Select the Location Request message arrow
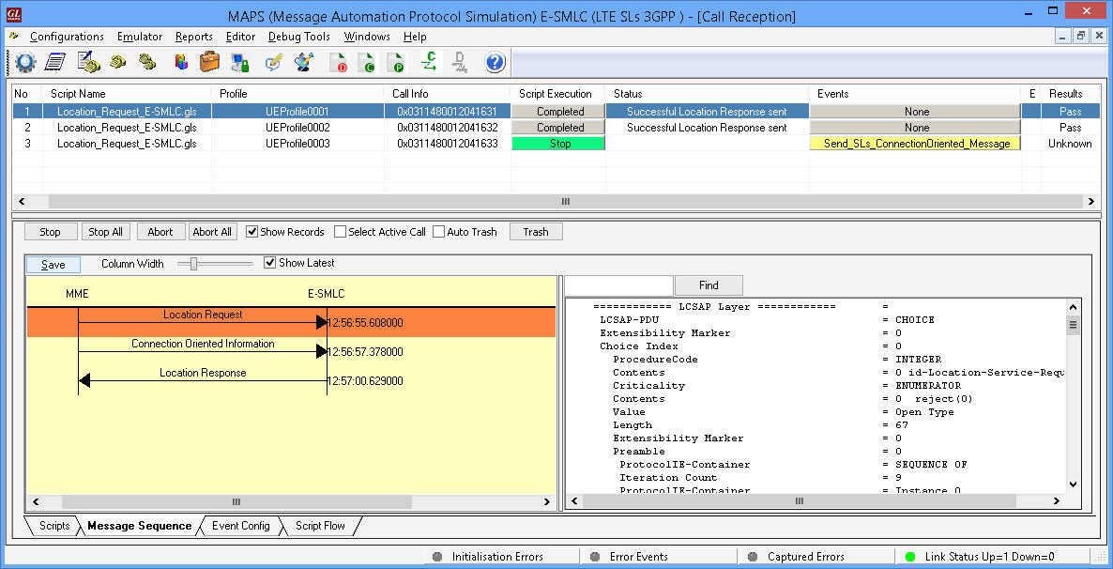Screen dimensions: 1113x569 203,322
